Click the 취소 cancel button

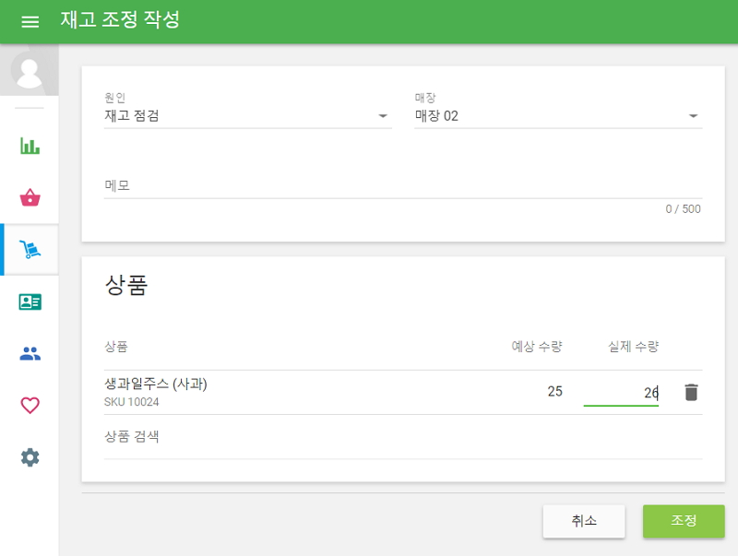coord(585,521)
